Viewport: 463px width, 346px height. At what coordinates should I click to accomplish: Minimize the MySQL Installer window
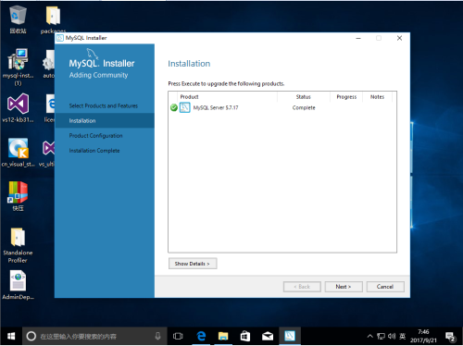pyautogui.click(x=358, y=38)
